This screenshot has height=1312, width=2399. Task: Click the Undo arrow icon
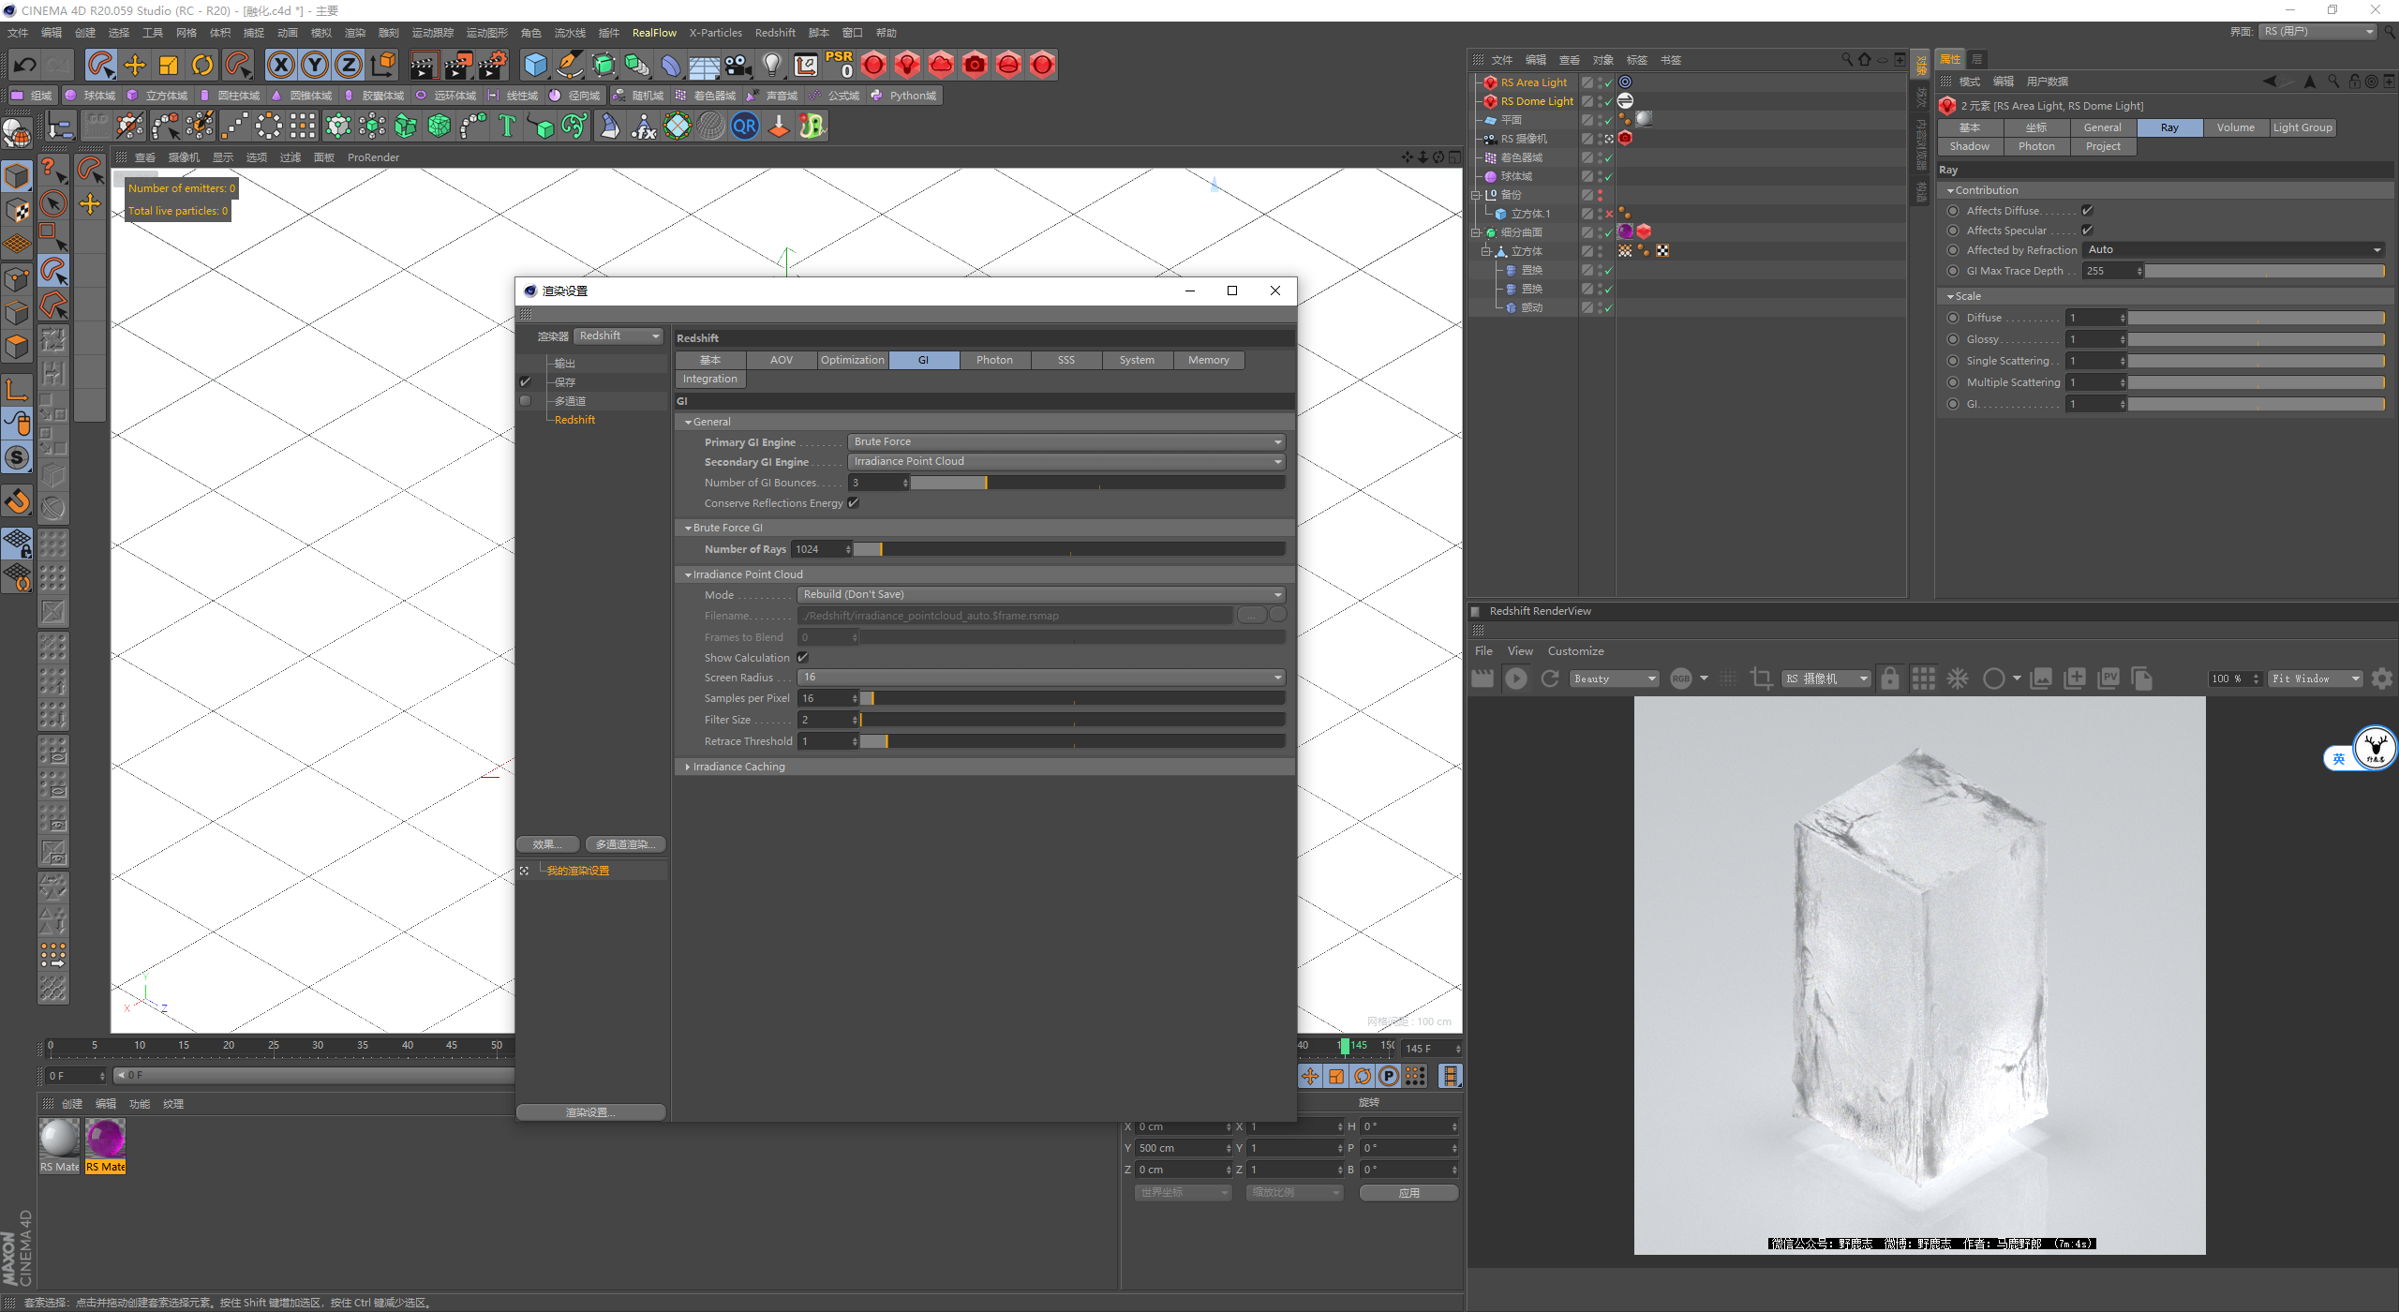click(x=25, y=65)
